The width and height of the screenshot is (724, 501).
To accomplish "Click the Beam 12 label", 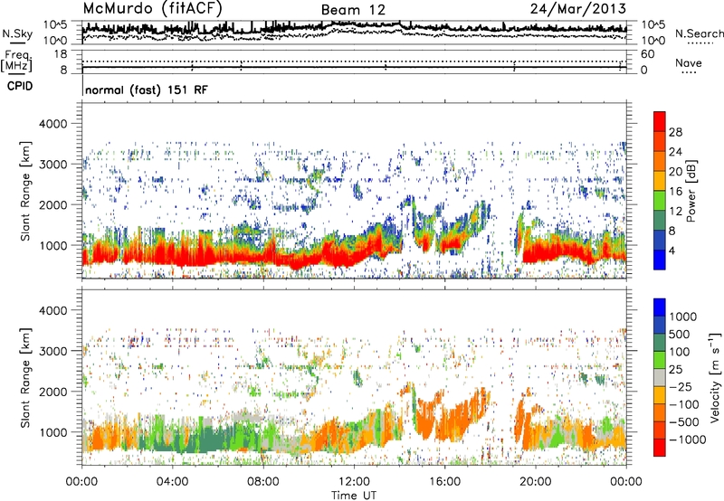I will (x=353, y=10).
